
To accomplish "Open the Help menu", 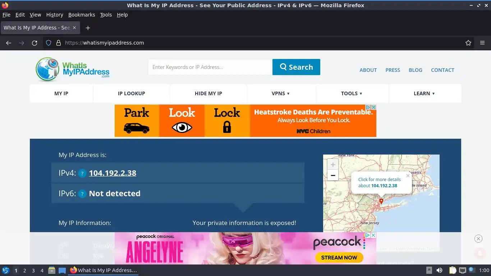I will (x=122, y=15).
